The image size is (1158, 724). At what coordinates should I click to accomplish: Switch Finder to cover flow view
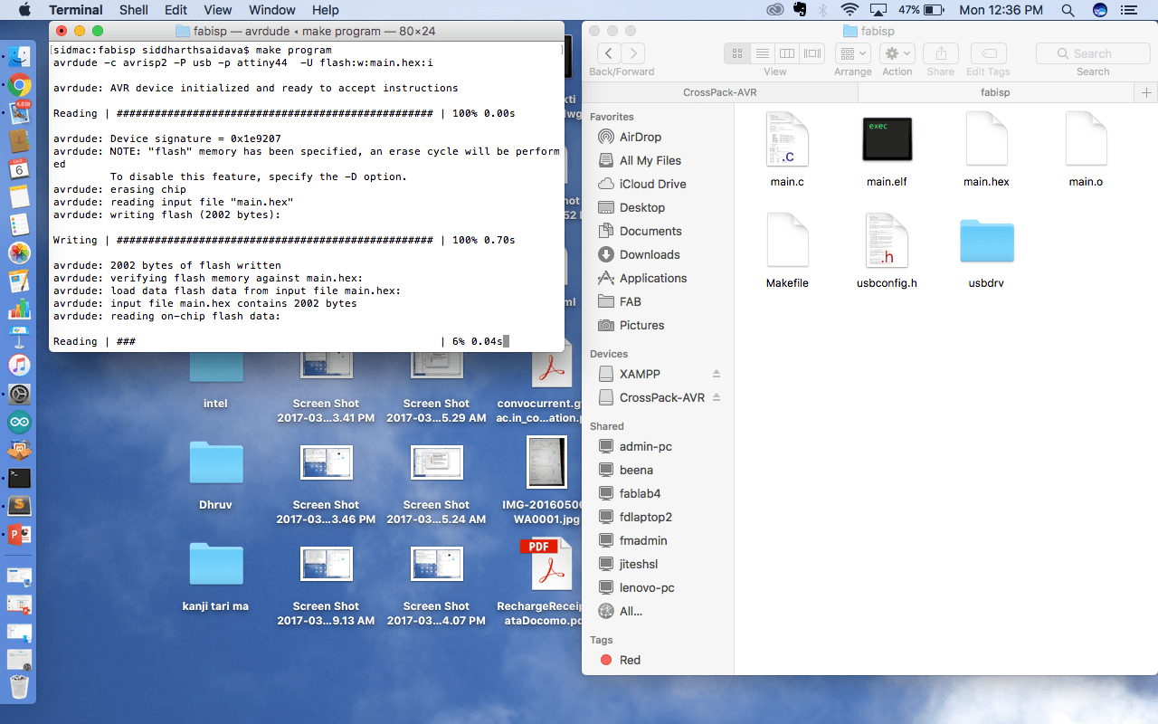[x=813, y=53]
